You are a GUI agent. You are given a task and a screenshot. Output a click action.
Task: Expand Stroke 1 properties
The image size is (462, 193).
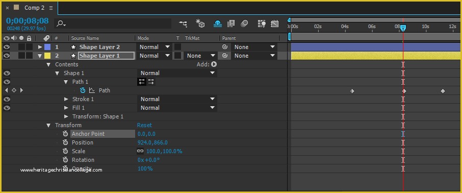[x=66, y=99]
